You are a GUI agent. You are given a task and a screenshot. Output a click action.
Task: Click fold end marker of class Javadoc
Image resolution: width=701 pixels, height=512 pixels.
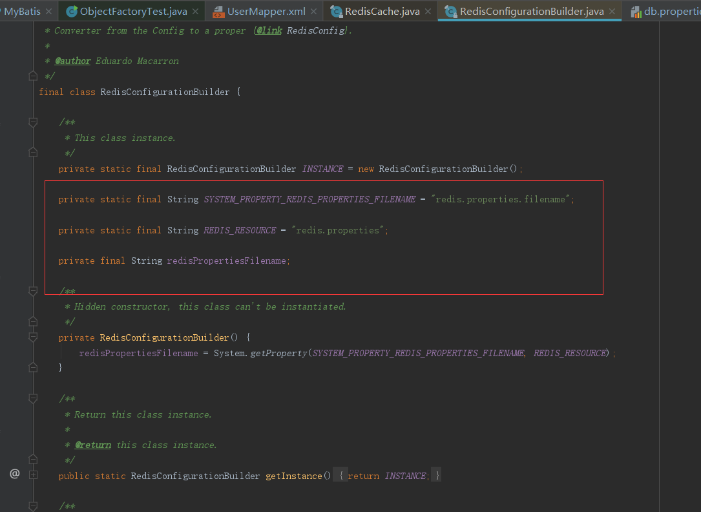click(x=33, y=76)
